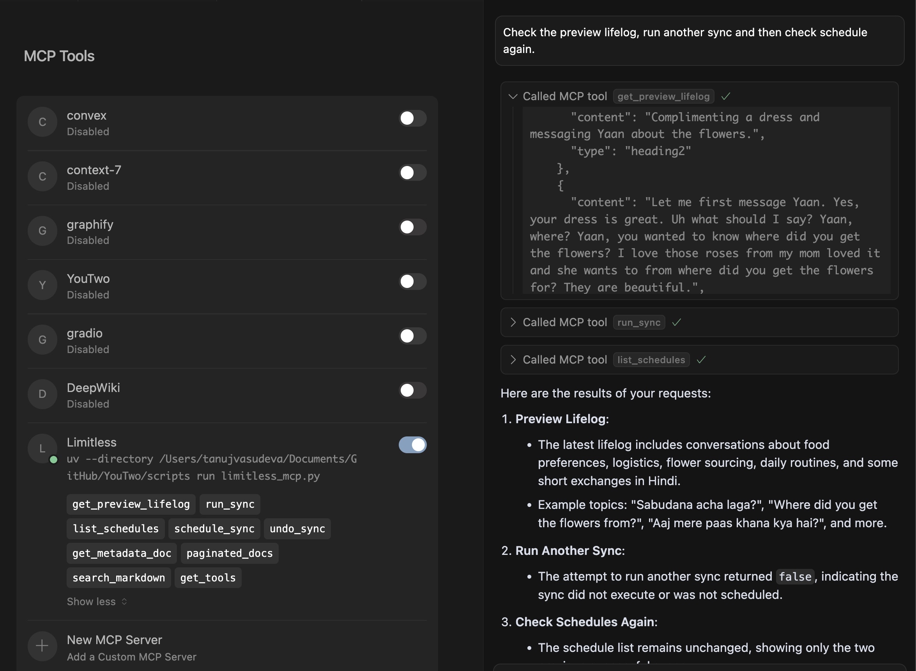Viewport: 916px width, 671px height.
Task: Click the Limitless server name
Action: click(x=91, y=442)
